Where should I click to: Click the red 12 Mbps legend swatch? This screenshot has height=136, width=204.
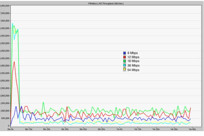pyautogui.click(x=124, y=57)
